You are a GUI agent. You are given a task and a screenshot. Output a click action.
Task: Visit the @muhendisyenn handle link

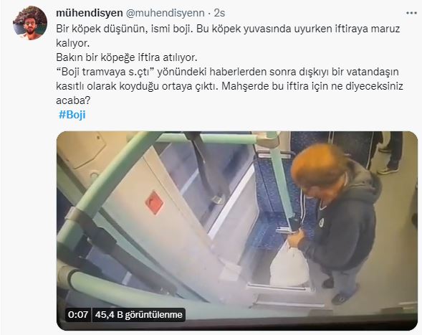[x=165, y=13]
